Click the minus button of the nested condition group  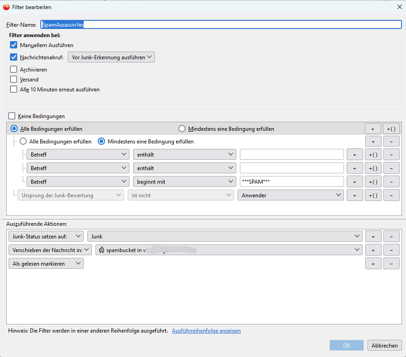coord(391,142)
